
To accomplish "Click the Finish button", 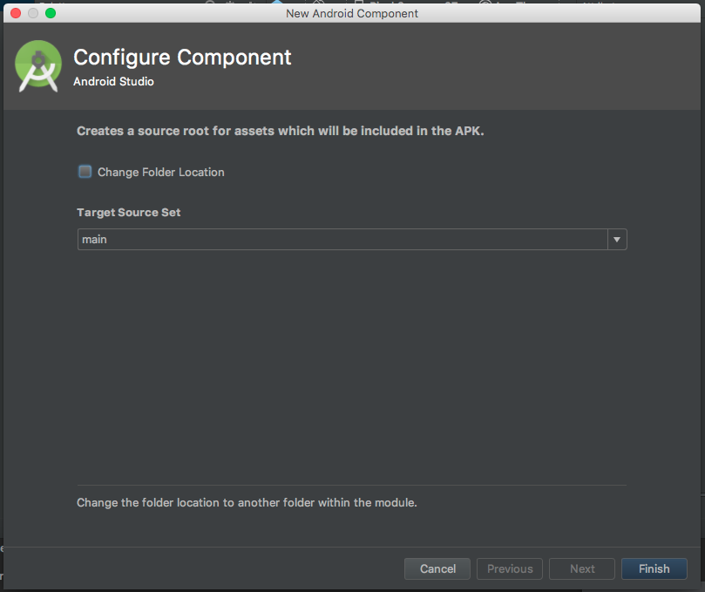I will (x=654, y=568).
